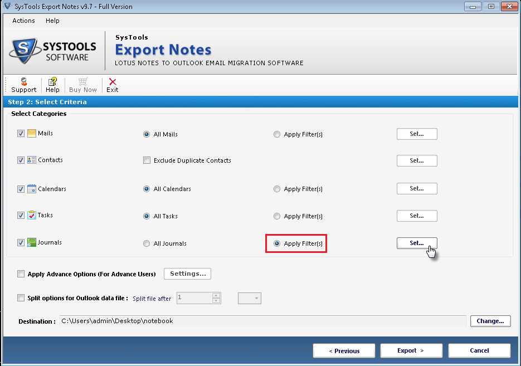Uncheck the Mails category checkbox

(21, 134)
